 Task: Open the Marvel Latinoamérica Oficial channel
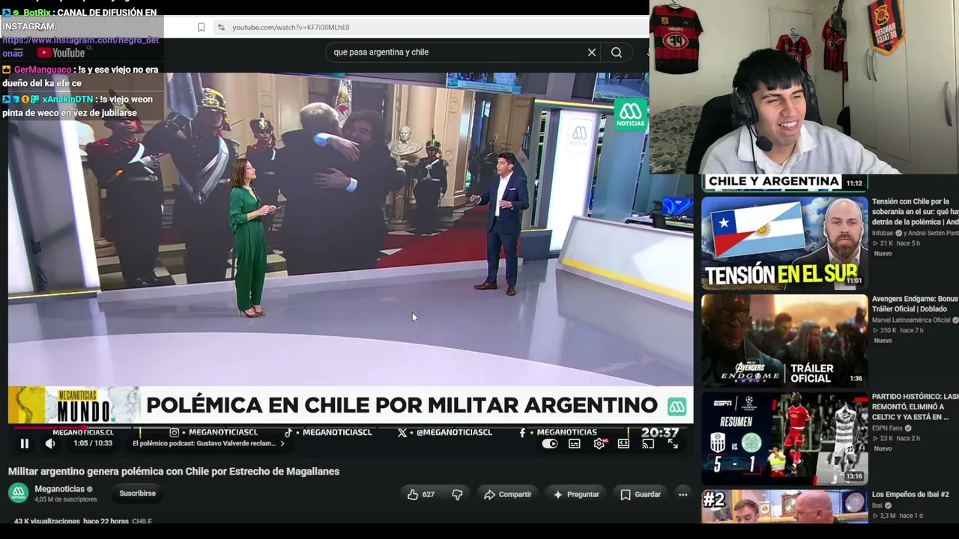[x=911, y=320]
